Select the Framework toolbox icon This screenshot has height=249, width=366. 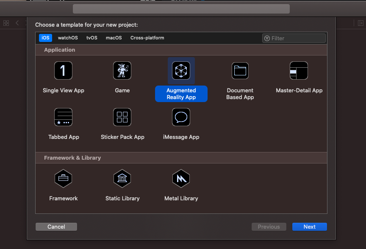pyautogui.click(x=63, y=178)
